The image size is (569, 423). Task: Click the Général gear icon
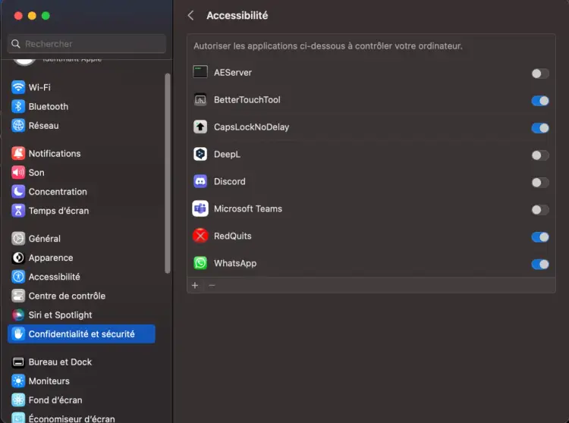[x=18, y=239]
